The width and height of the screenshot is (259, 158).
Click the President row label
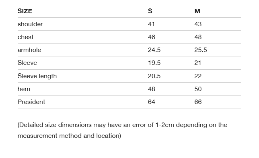coord(31,102)
